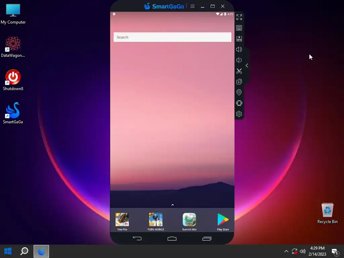Screen dimensions: 344x258
Task: Open the Play Store app
Action: (223, 222)
